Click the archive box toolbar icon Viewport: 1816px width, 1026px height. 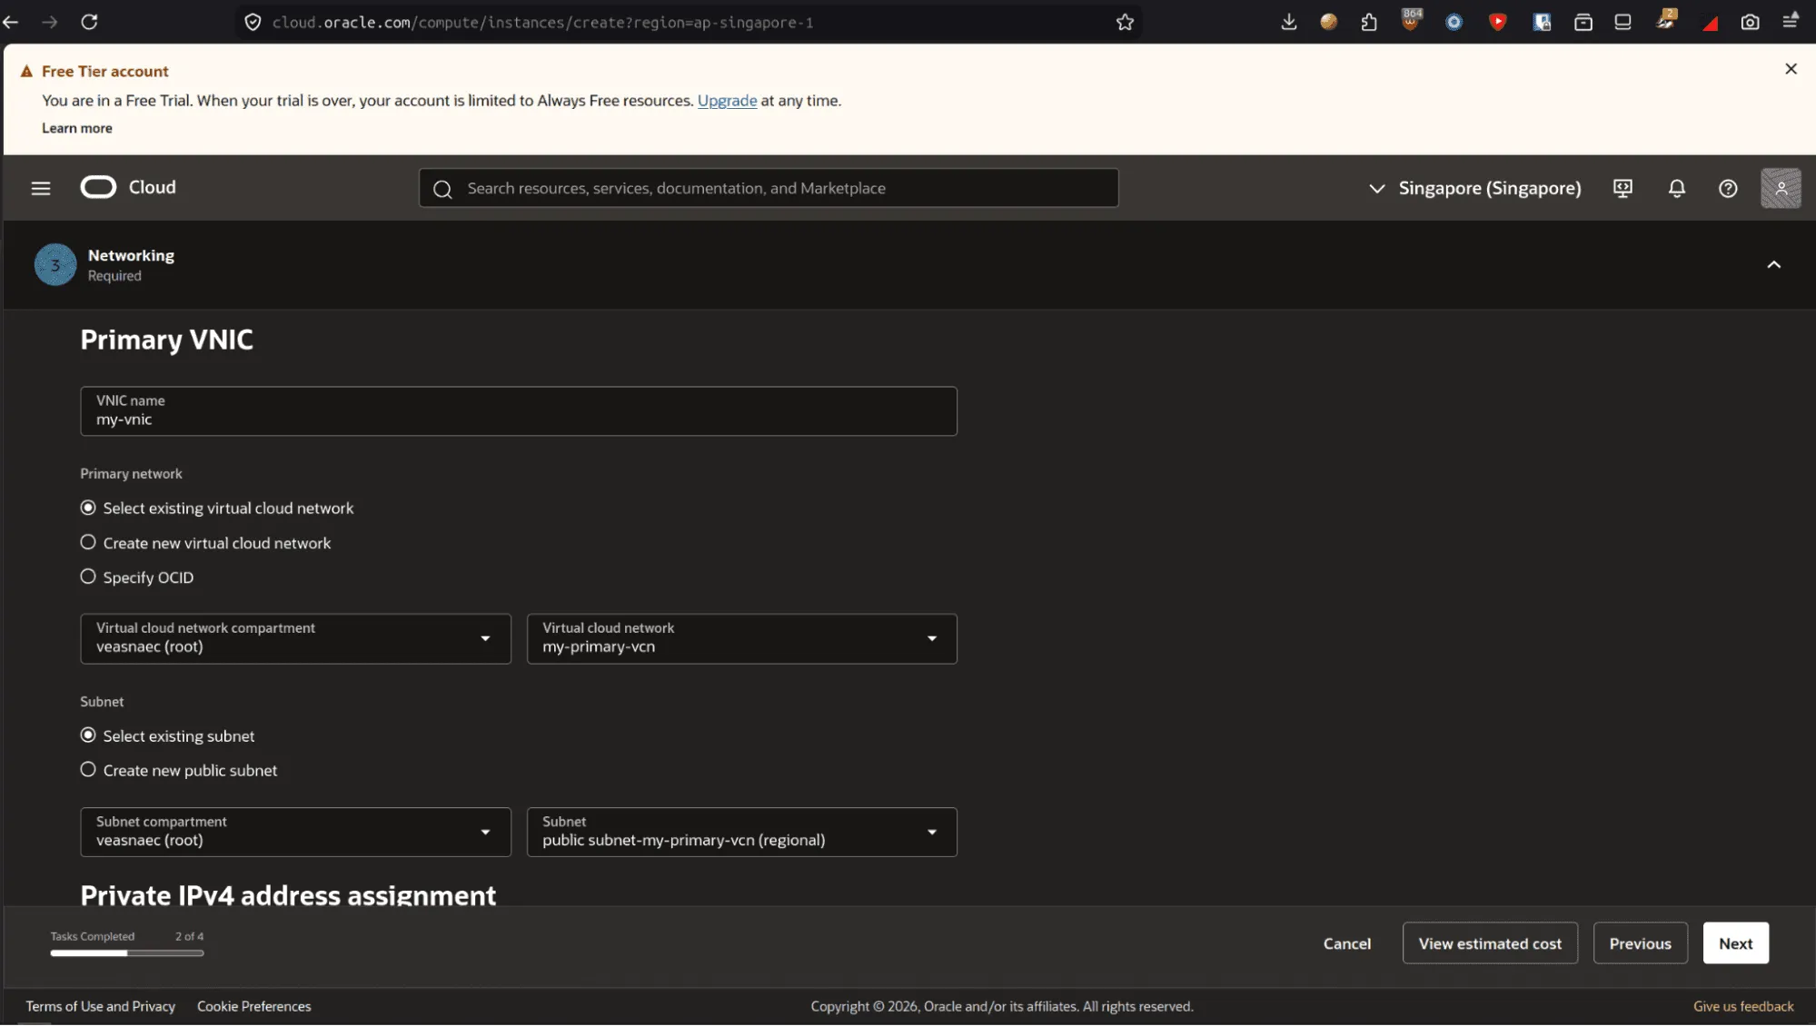click(x=1583, y=22)
